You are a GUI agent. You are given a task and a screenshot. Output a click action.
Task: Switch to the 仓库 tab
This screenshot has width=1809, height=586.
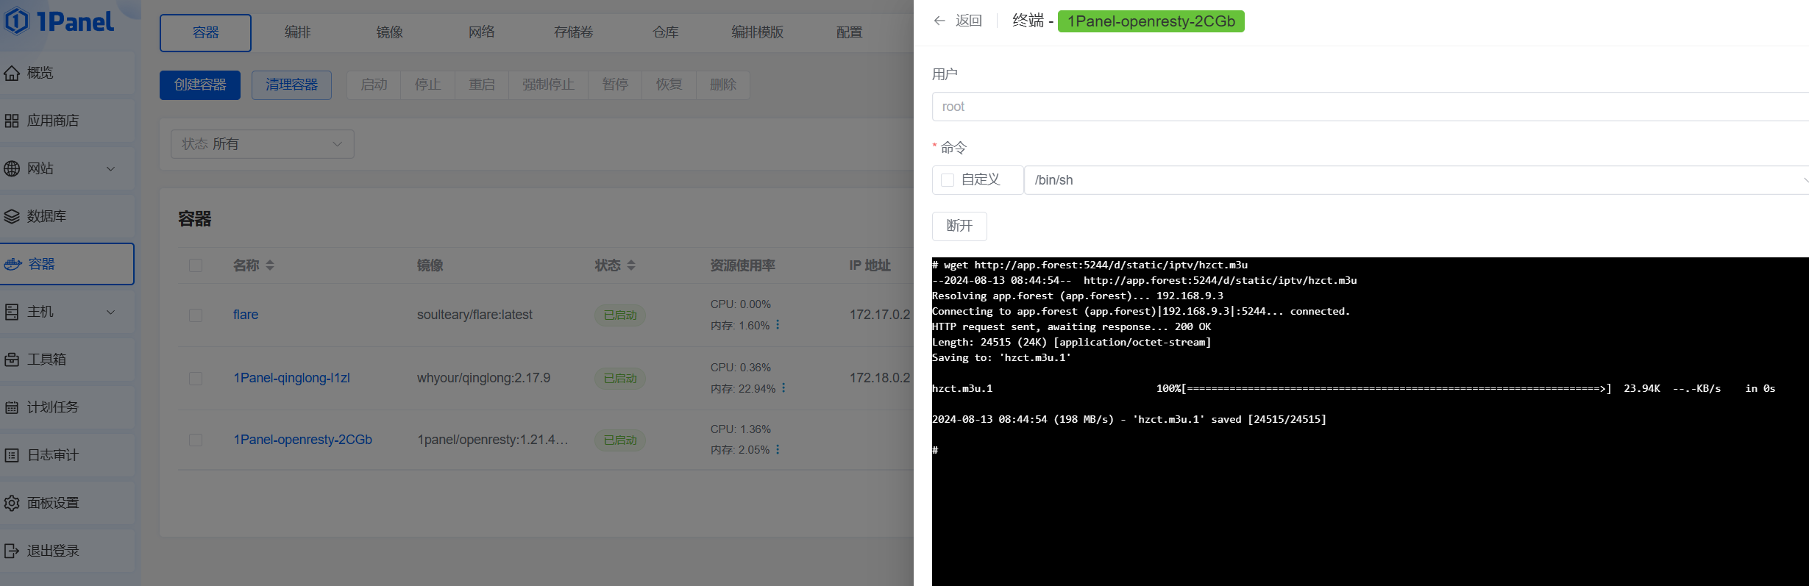coord(665,32)
